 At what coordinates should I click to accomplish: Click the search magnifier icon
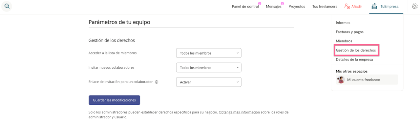pos(7,6)
